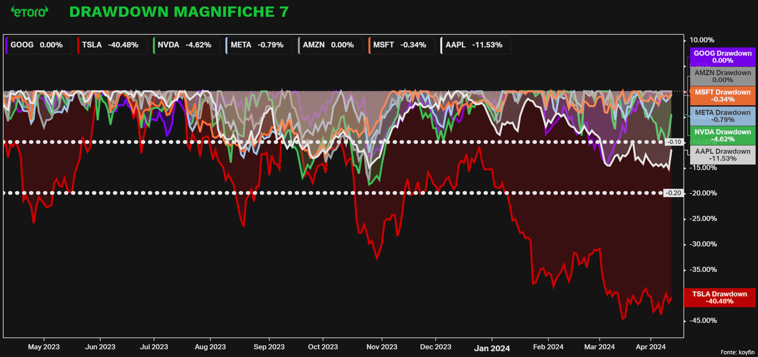Click the Apr 2024 date label
758x357 pixels.
(651, 347)
